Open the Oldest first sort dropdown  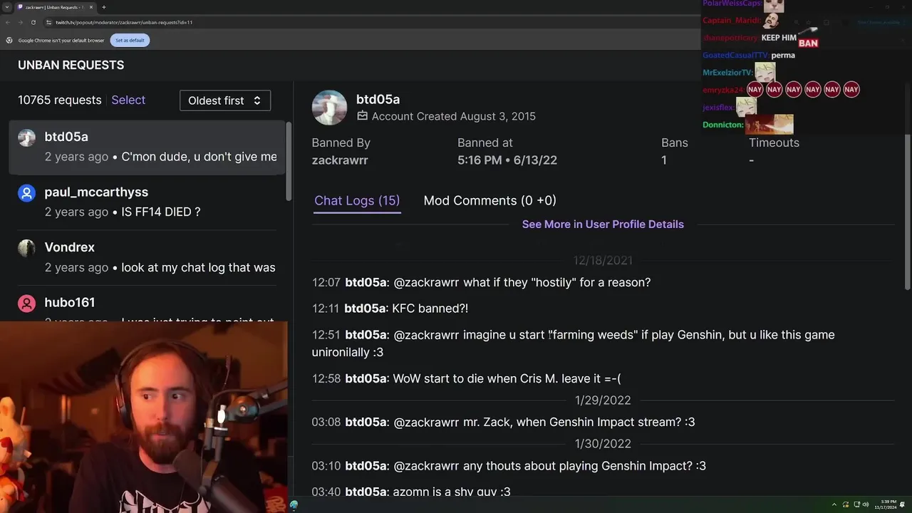[x=225, y=100]
